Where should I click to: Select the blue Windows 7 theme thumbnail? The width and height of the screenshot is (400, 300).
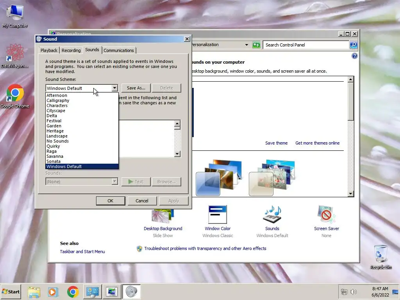coord(219,178)
